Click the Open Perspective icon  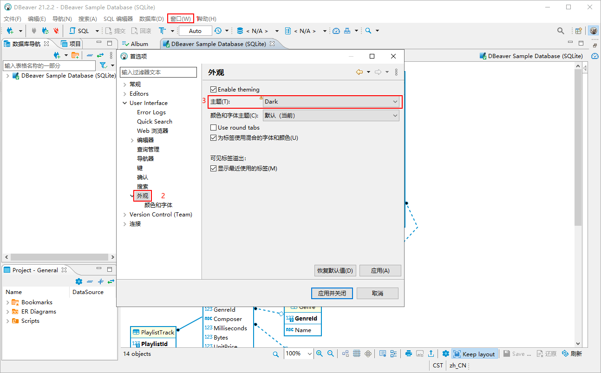(579, 31)
